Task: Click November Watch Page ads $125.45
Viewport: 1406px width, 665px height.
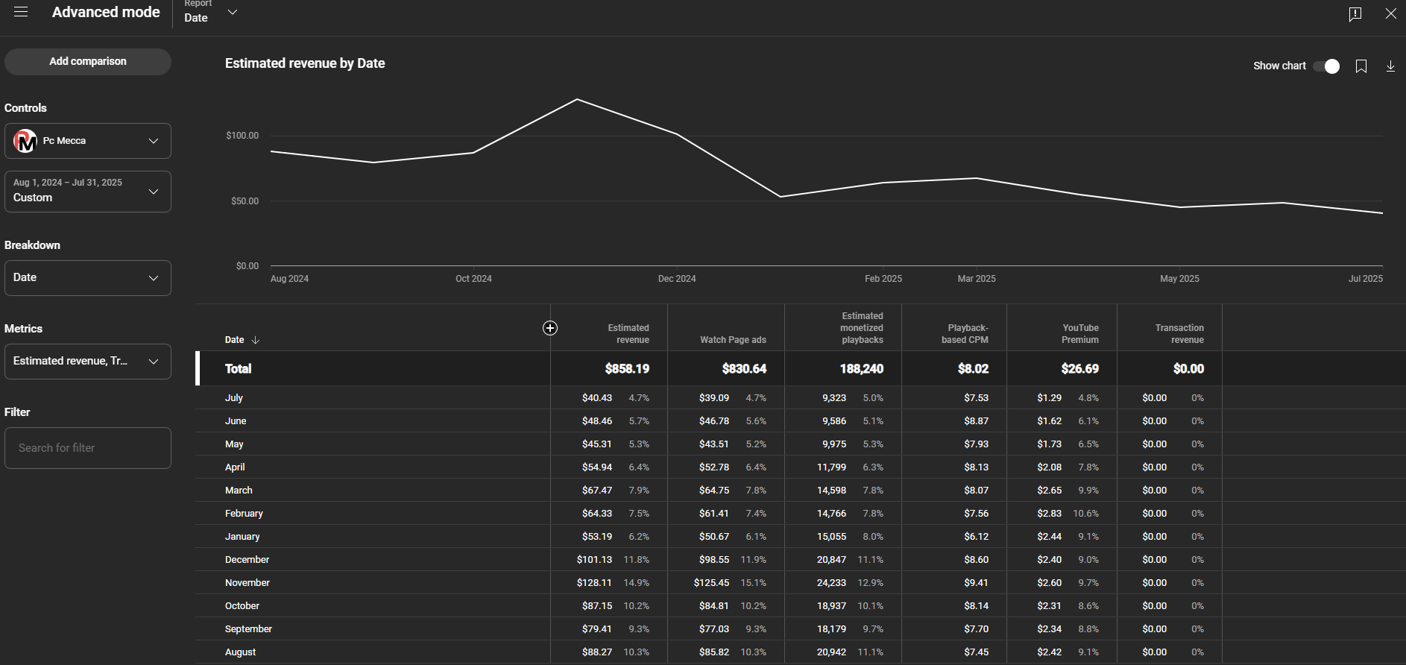Action: (711, 583)
